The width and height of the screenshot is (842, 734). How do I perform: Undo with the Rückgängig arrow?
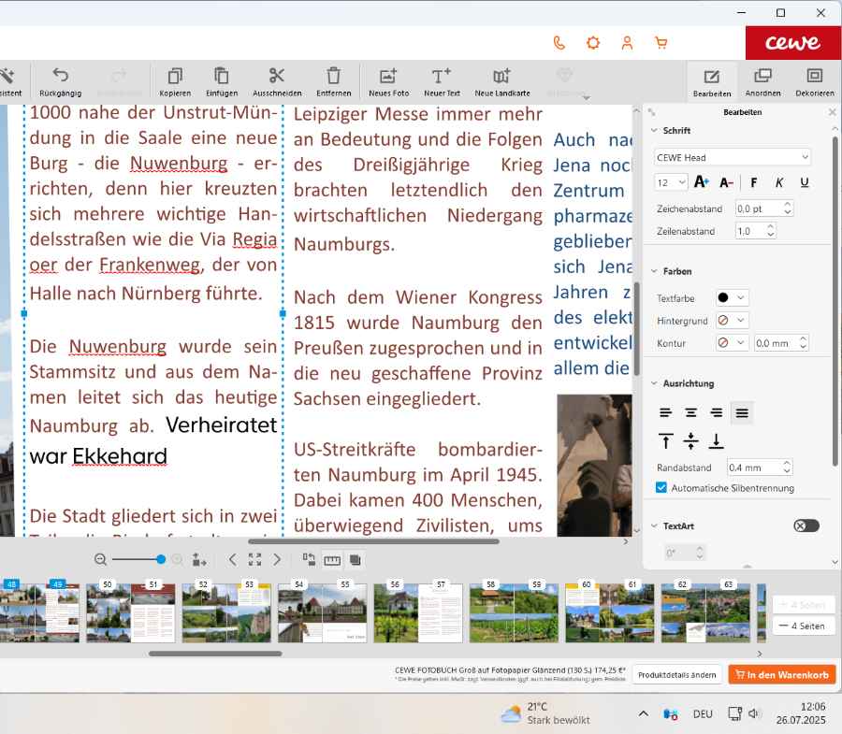tap(60, 77)
